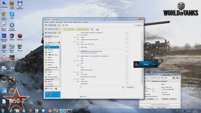Switch to Изображение tab in recorder window
Viewport: 201px width, 113px height.
(155, 81)
